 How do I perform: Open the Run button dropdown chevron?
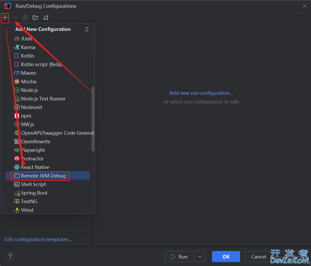point(200,257)
